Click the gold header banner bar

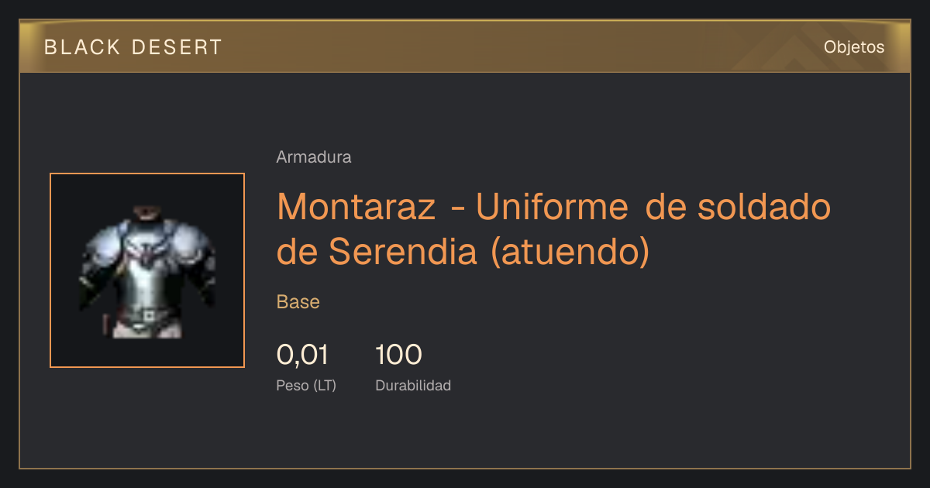(465, 46)
